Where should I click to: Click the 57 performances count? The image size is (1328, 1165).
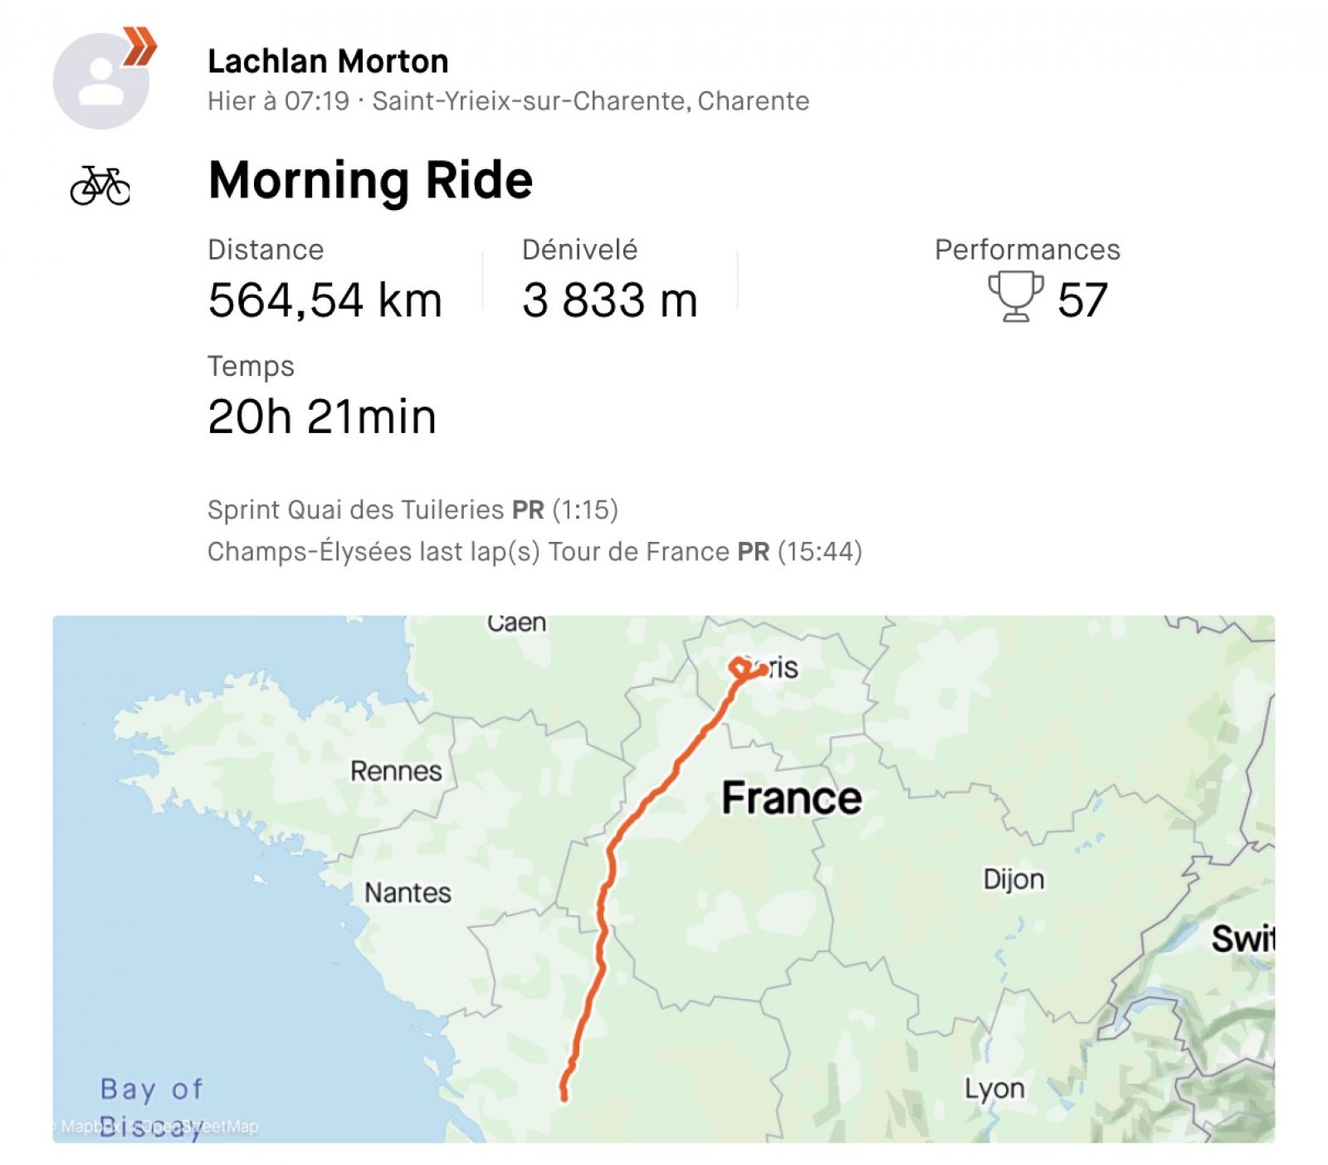tap(1082, 300)
